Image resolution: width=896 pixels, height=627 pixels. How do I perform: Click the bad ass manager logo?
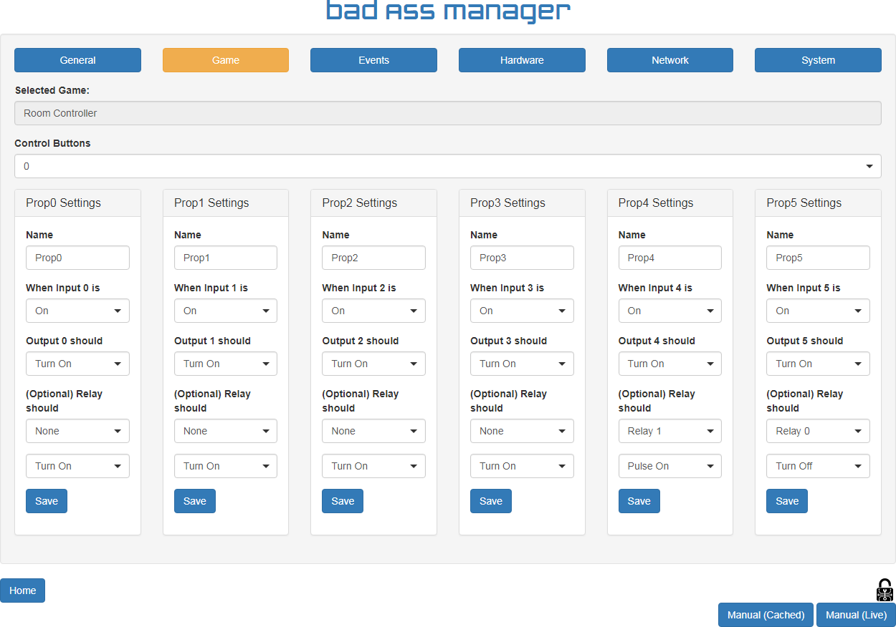click(448, 12)
